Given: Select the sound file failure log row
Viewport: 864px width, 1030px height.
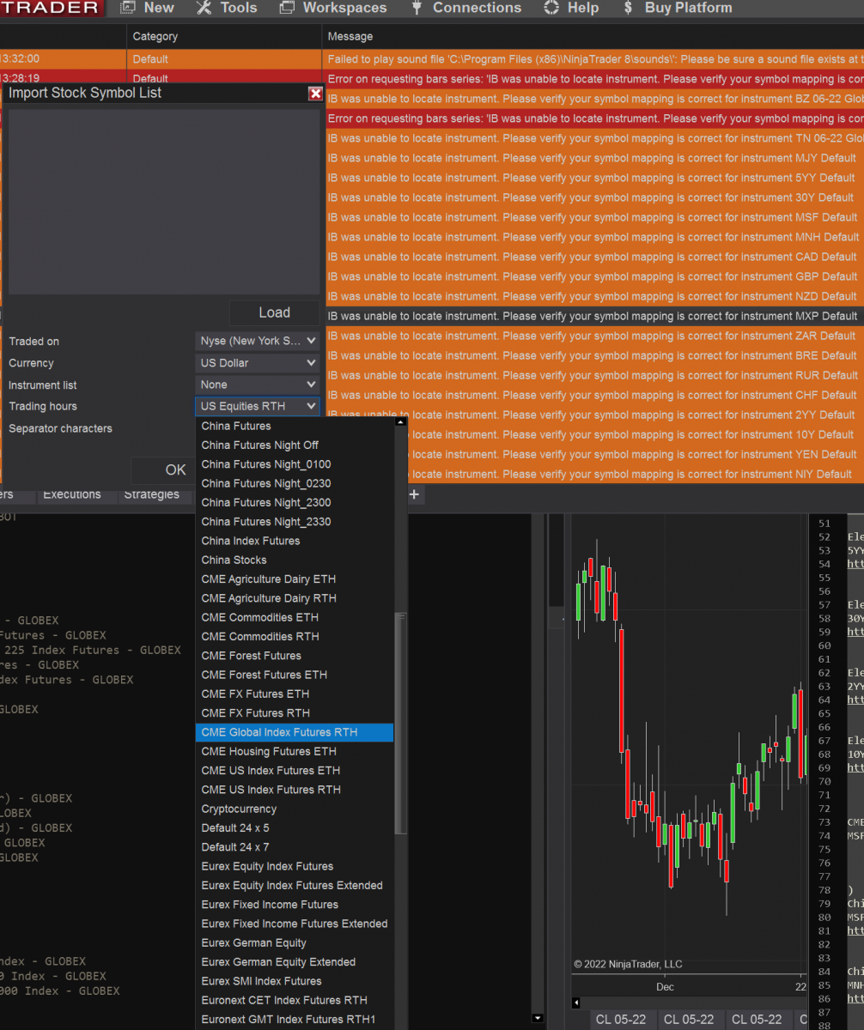Looking at the screenshot, I should [432, 59].
